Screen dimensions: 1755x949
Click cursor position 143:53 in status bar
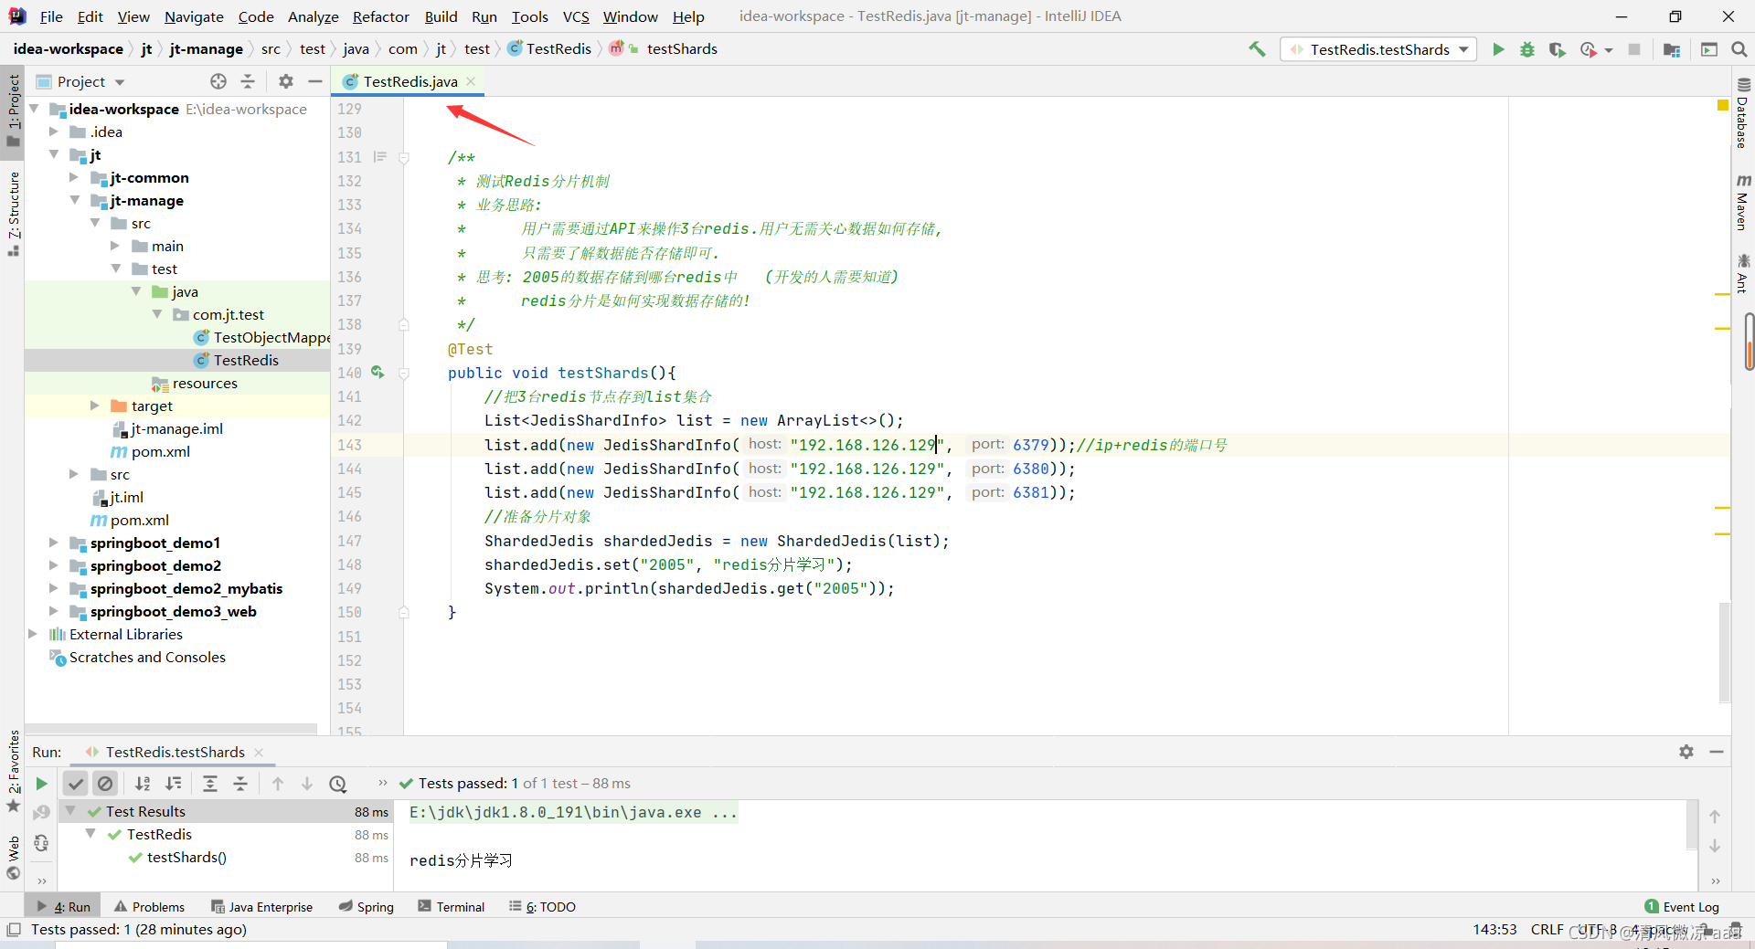click(x=1494, y=929)
